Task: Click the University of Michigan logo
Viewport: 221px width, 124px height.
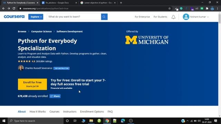Action: click(147, 40)
